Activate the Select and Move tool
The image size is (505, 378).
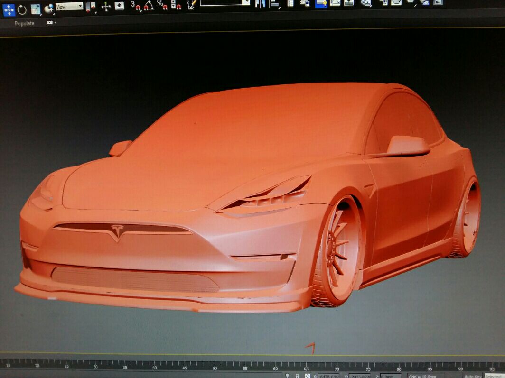pyautogui.click(x=9, y=9)
